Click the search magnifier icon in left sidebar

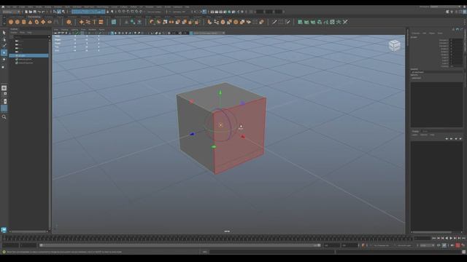click(x=4, y=117)
